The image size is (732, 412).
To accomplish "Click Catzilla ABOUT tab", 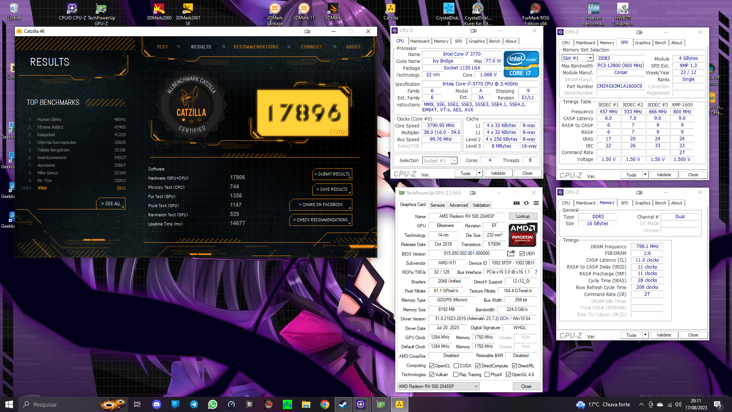I will coord(353,47).
